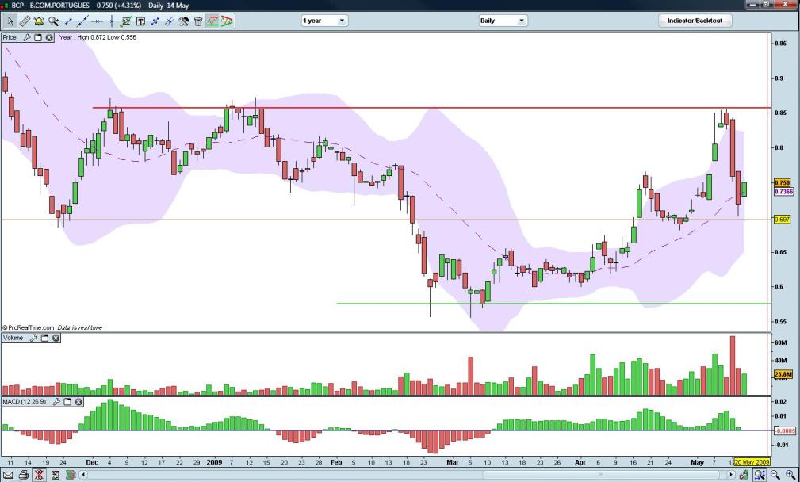
Task: Toggle the red crossed-out figure button
Action: (40, 476)
